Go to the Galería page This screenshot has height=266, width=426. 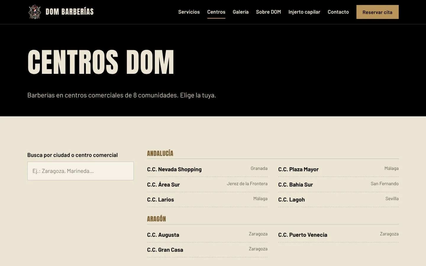click(x=241, y=12)
